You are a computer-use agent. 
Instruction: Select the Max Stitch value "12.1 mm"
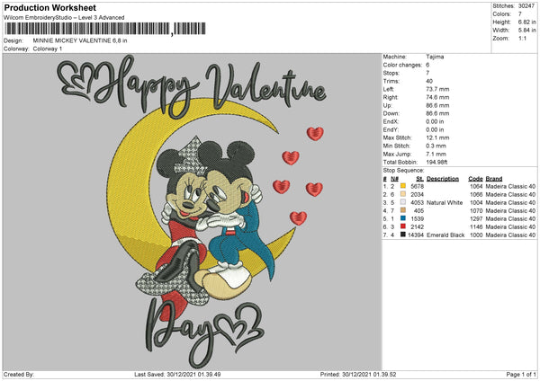click(437, 137)
